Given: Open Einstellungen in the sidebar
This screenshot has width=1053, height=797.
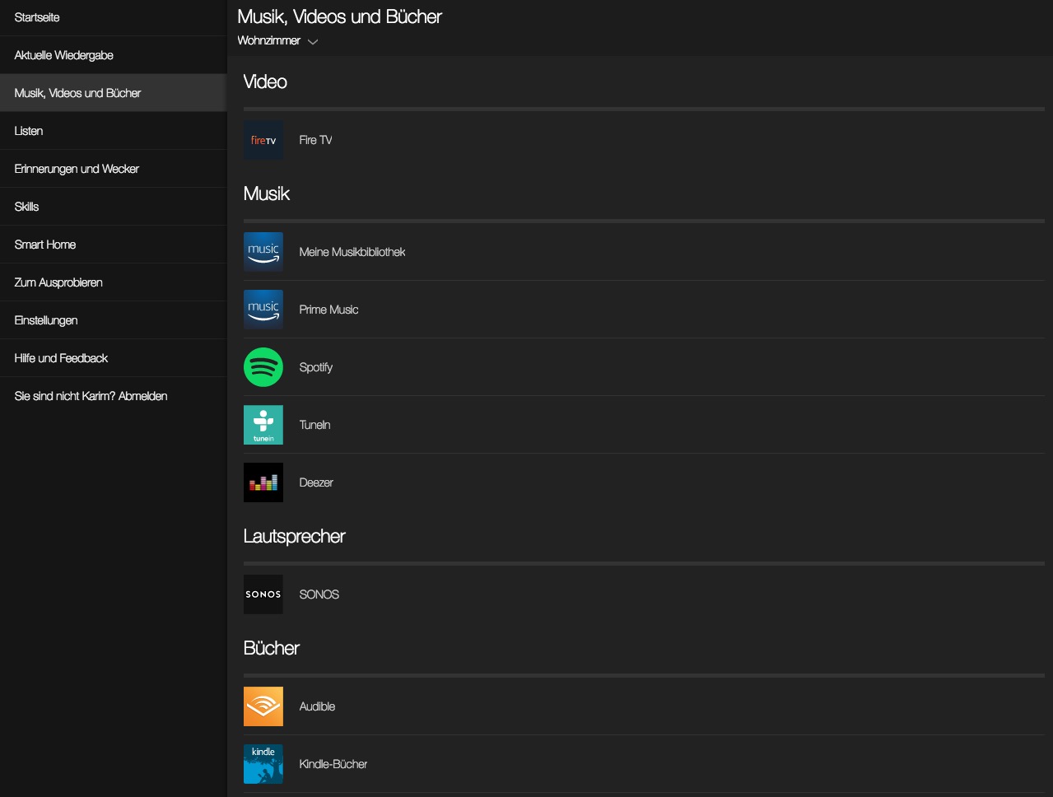Looking at the screenshot, I should point(46,320).
